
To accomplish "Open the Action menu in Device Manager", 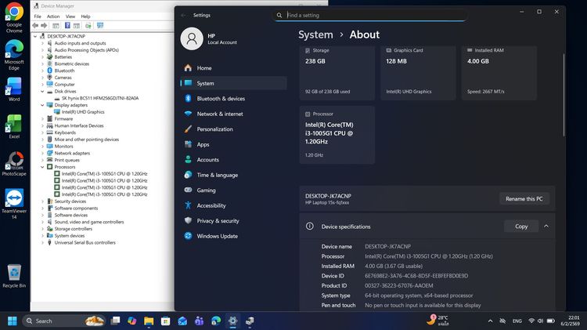I will pyautogui.click(x=52, y=16).
